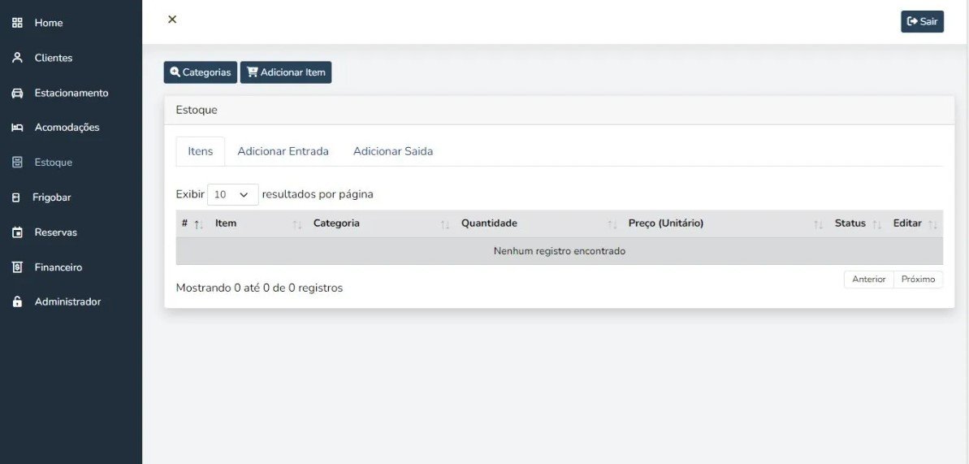This screenshot has width=969, height=464.
Task: Click the Clientes person icon
Action: pos(17,58)
